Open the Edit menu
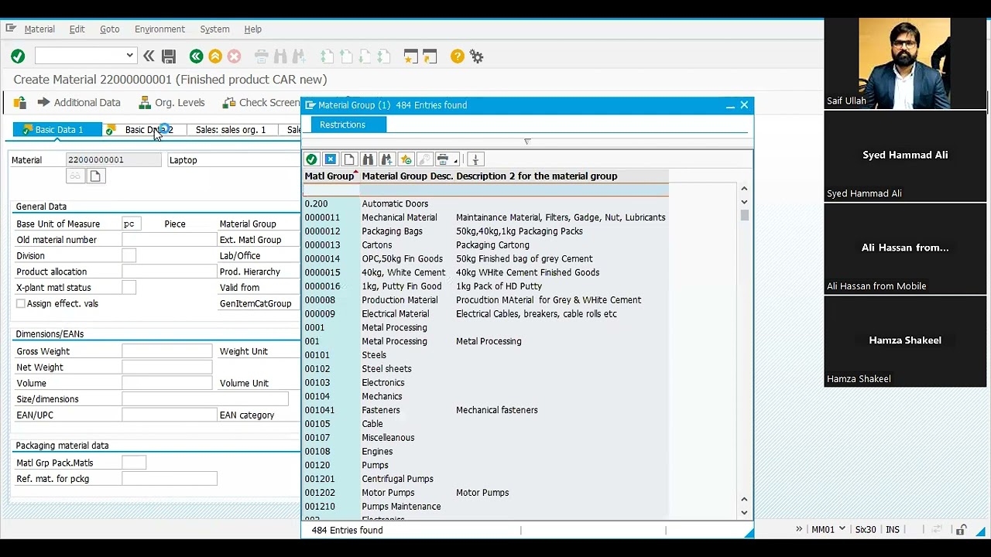This screenshot has height=557, width=991. tap(77, 29)
